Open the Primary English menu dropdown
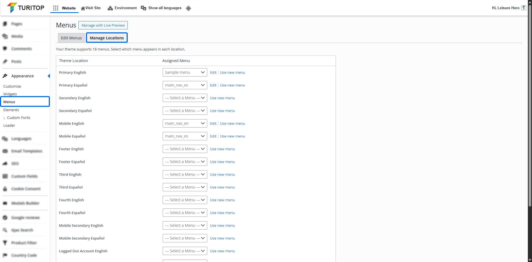 [x=185, y=72]
